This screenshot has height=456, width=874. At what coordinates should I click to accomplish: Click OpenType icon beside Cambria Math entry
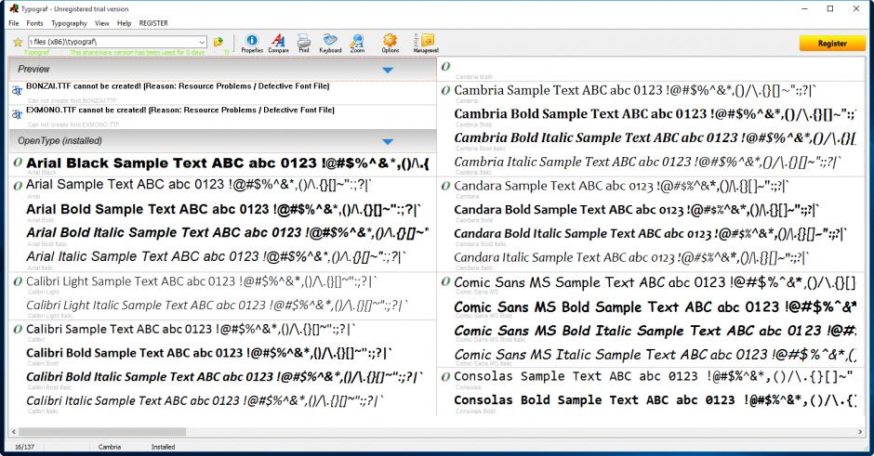point(445,66)
